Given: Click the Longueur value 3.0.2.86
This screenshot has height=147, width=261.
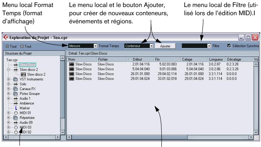Looking at the screenshot, I should [x=215, y=69].
